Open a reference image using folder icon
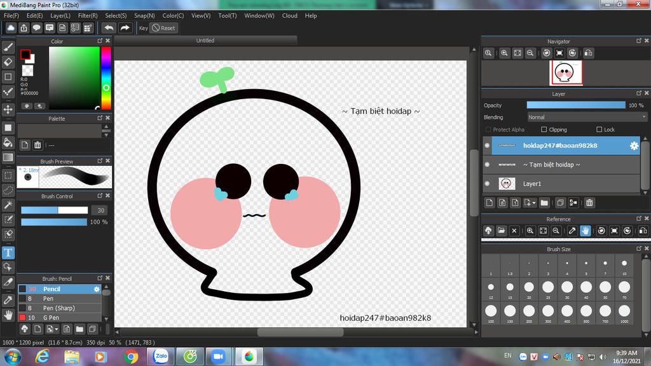Image resolution: width=651 pixels, height=366 pixels. click(501, 231)
